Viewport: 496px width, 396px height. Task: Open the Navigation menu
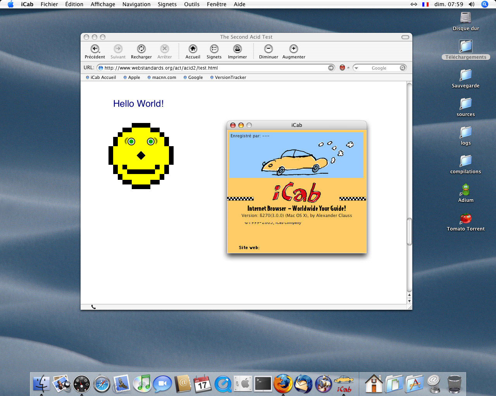(136, 4)
